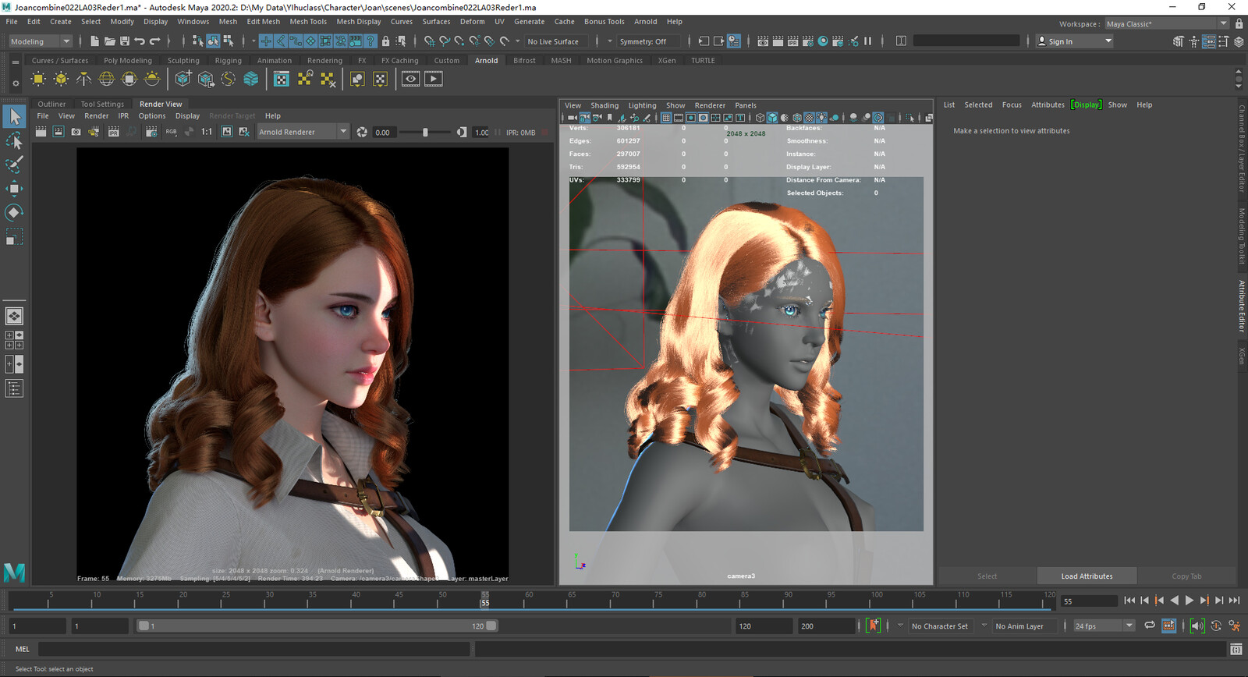Toggle the timeline audio mute button

pyautogui.click(x=1197, y=626)
